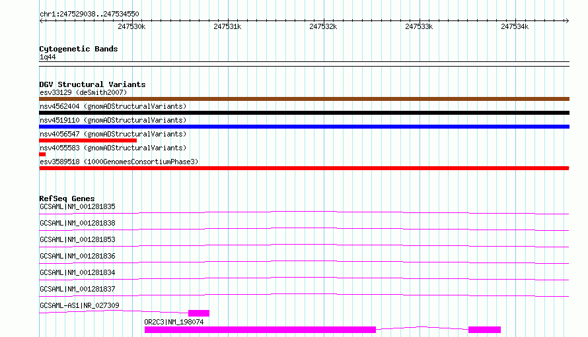Click the 1q44 band label
The width and height of the screenshot is (588, 337).
tap(48, 57)
